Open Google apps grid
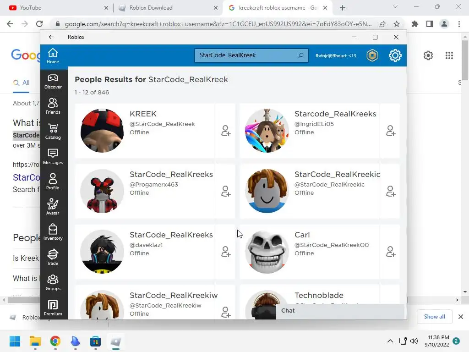 (449, 55)
